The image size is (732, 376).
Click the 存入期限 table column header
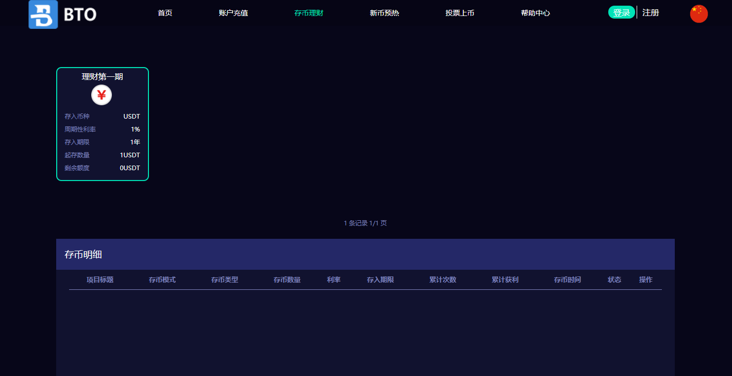point(380,280)
